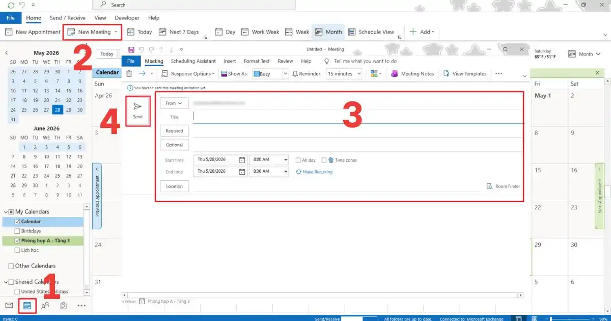The height and width of the screenshot is (321, 611).
Task: Toggle the All day checkbox
Action: coord(298,160)
